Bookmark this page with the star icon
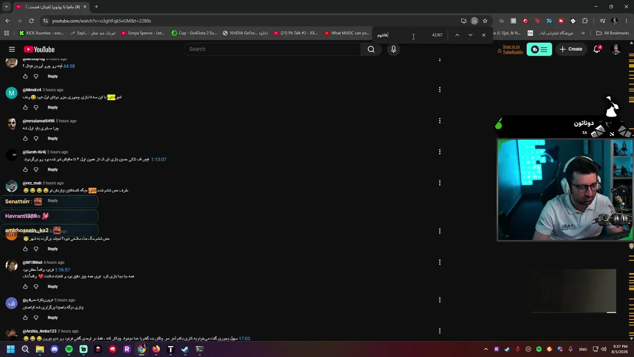The width and height of the screenshot is (634, 357). (485, 21)
